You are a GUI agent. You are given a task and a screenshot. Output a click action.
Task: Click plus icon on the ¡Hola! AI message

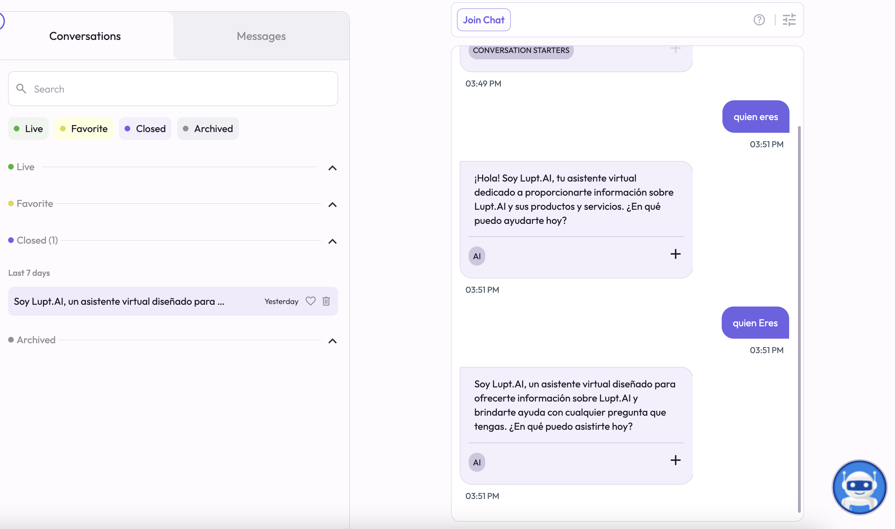675,254
